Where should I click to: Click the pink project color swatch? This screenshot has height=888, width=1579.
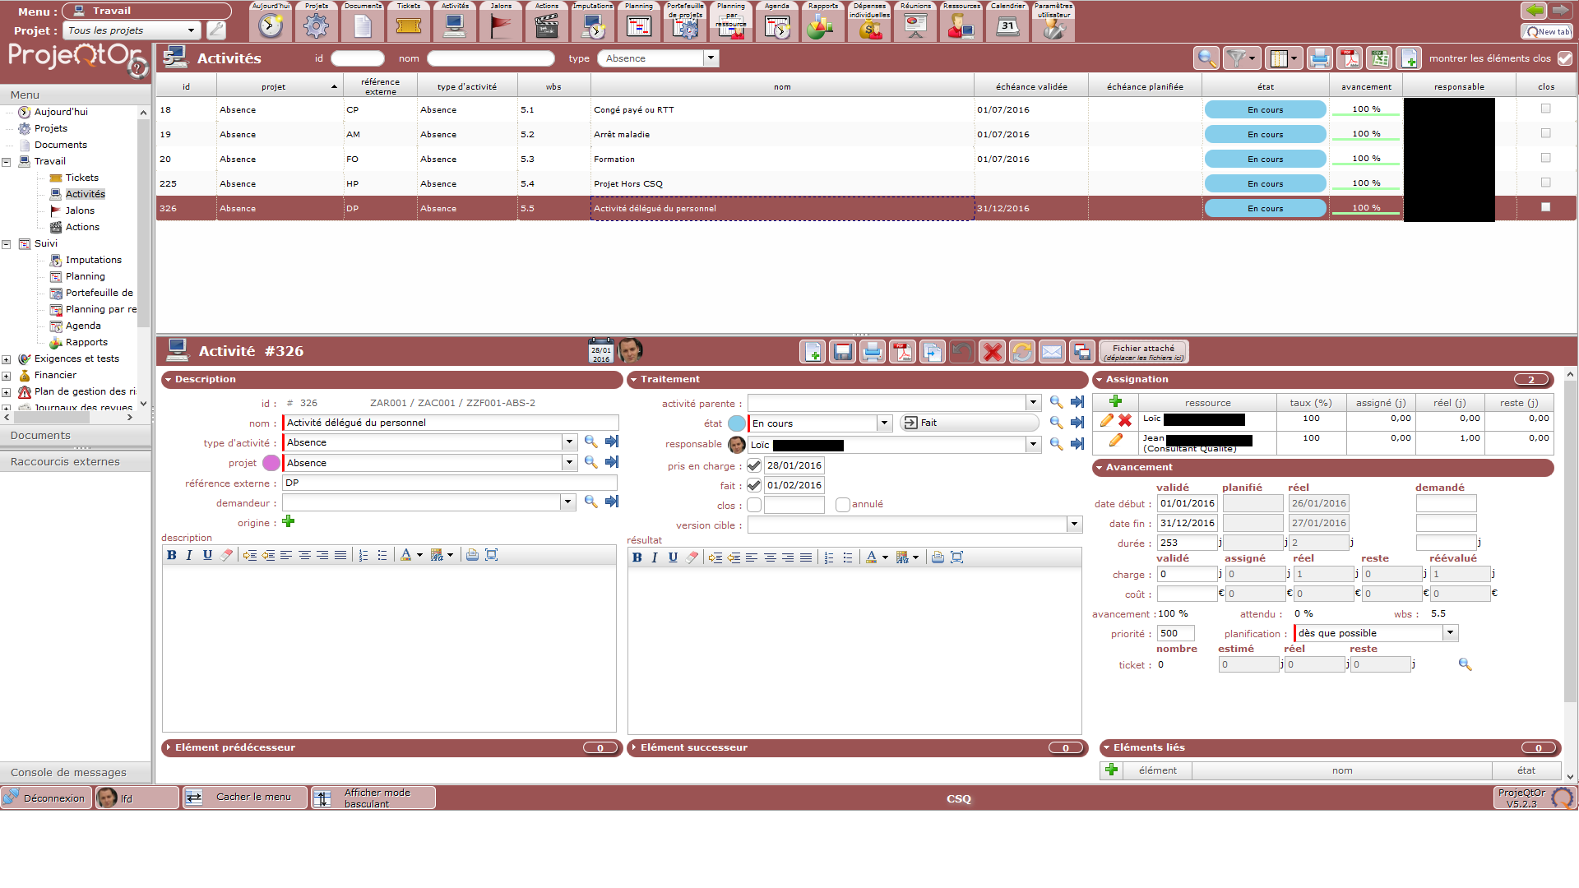[271, 463]
